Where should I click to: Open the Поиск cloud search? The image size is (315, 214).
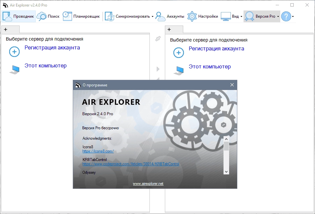(x=48, y=16)
